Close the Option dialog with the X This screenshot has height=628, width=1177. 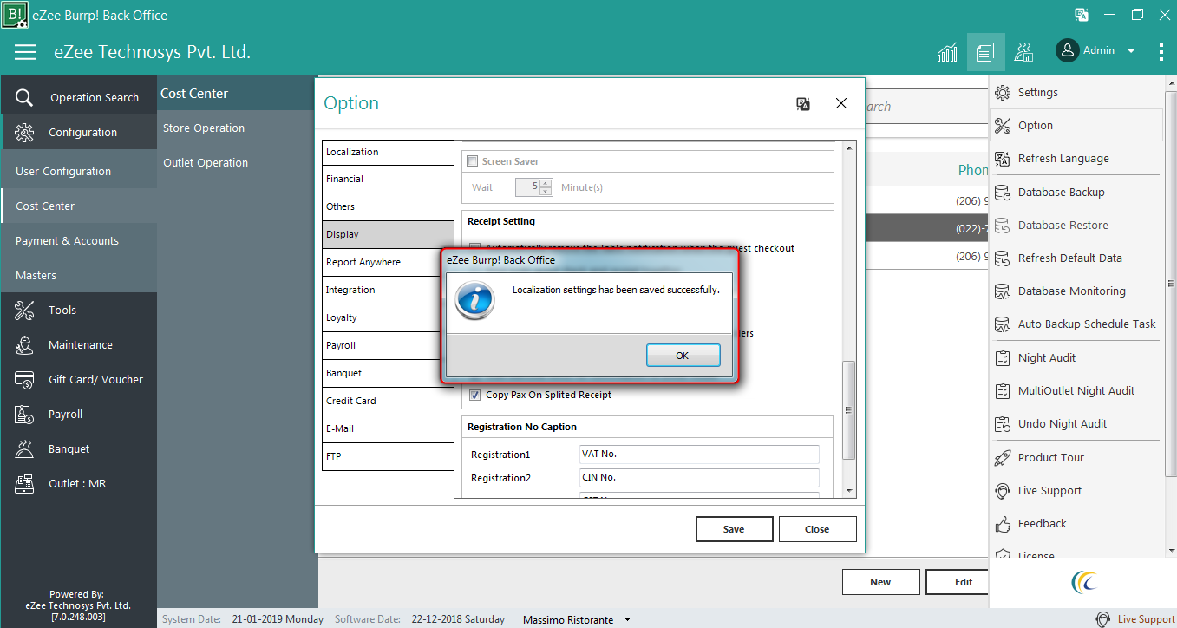(x=841, y=103)
